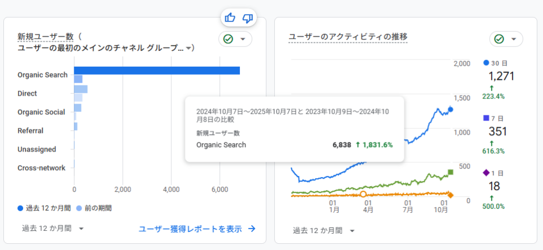
Task: Expand 過去 12 か月間 selector on new users card
Action: click(53, 229)
